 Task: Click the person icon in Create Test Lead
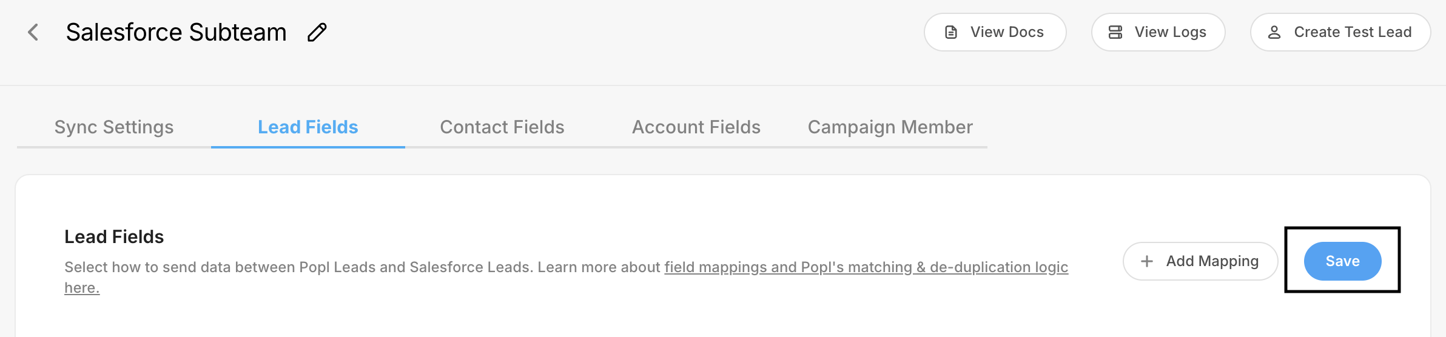tap(1274, 32)
